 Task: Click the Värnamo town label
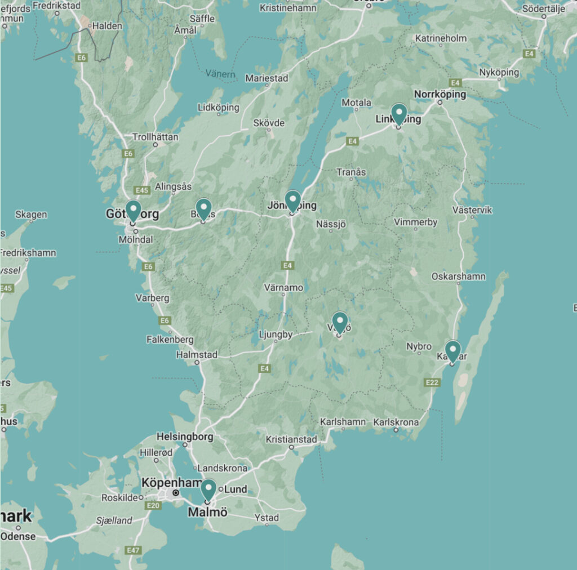[x=283, y=287]
